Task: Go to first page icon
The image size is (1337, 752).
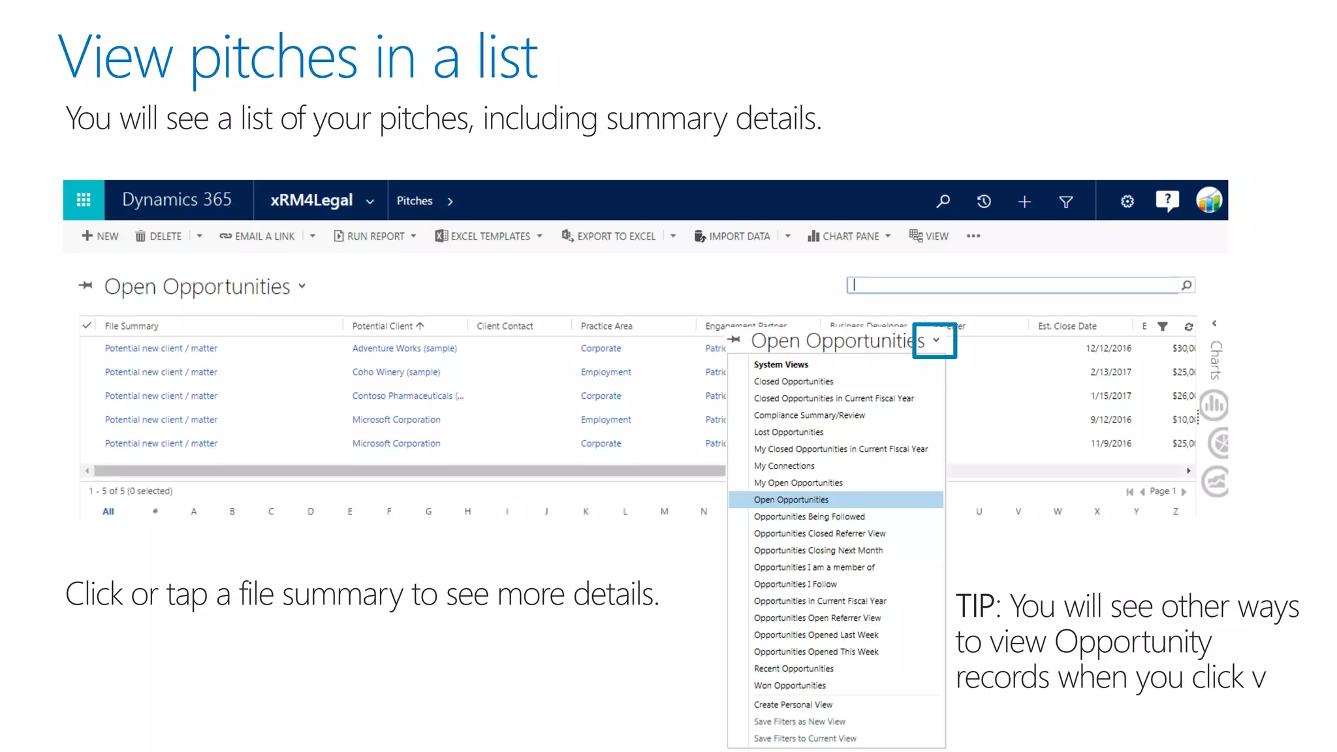Action: pos(1129,492)
